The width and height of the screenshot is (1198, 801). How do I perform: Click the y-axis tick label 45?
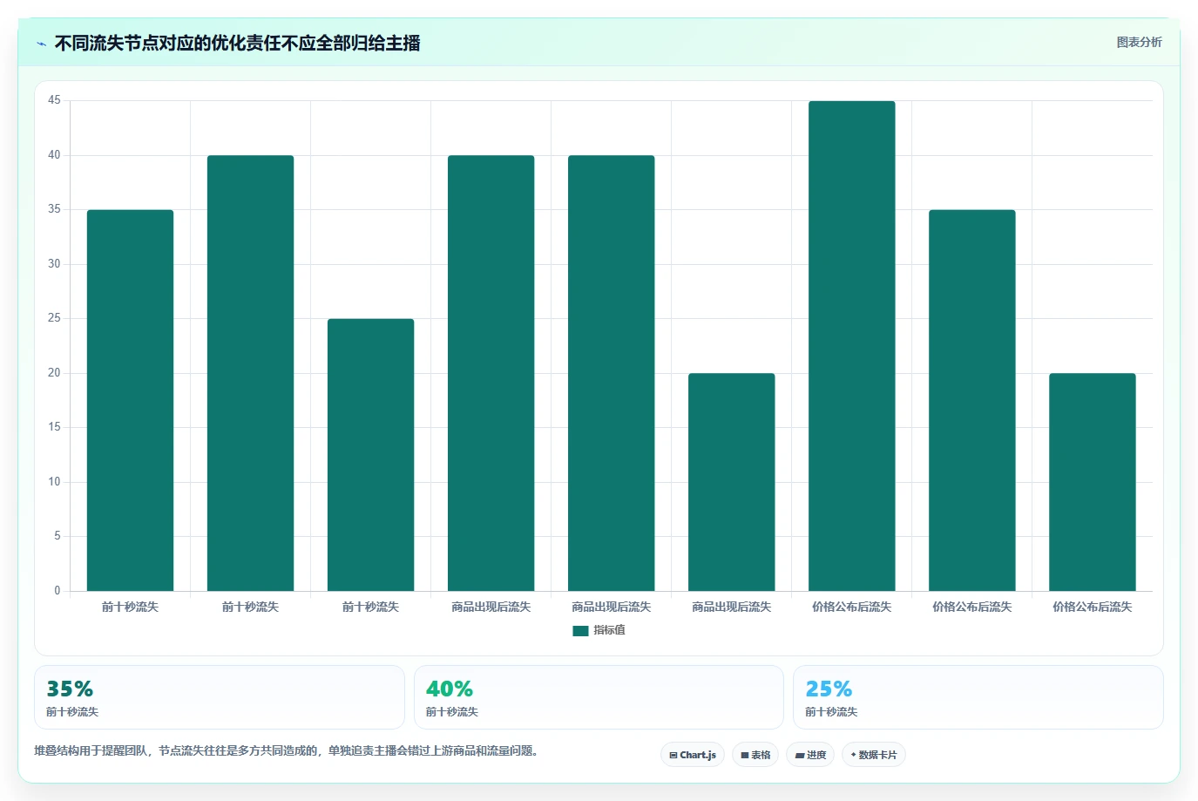(x=54, y=100)
